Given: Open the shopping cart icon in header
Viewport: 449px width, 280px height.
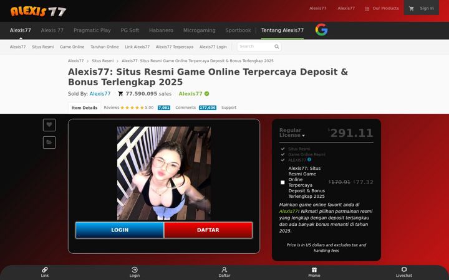Looking at the screenshot, I should pyautogui.click(x=412, y=9).
